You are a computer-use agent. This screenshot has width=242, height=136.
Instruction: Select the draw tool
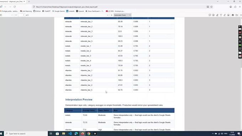click(x=225, y=15)
